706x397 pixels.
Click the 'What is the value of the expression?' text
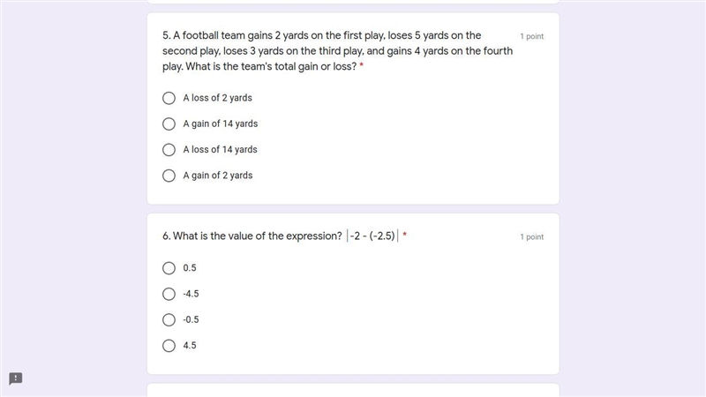pos(252,236)
